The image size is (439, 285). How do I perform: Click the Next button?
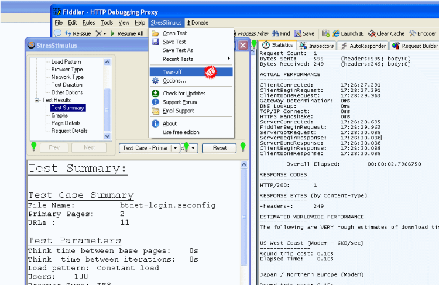[89, 147]
